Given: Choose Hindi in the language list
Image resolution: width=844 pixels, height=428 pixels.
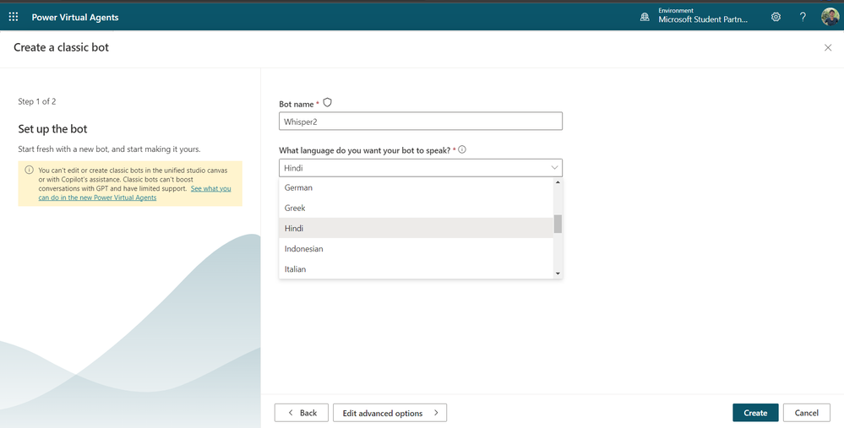Looking at the screenshot, I should [416, 228].
